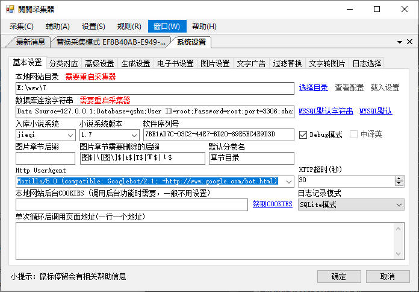Expand the 小说系统版本 1.7 dropdown

134,135
